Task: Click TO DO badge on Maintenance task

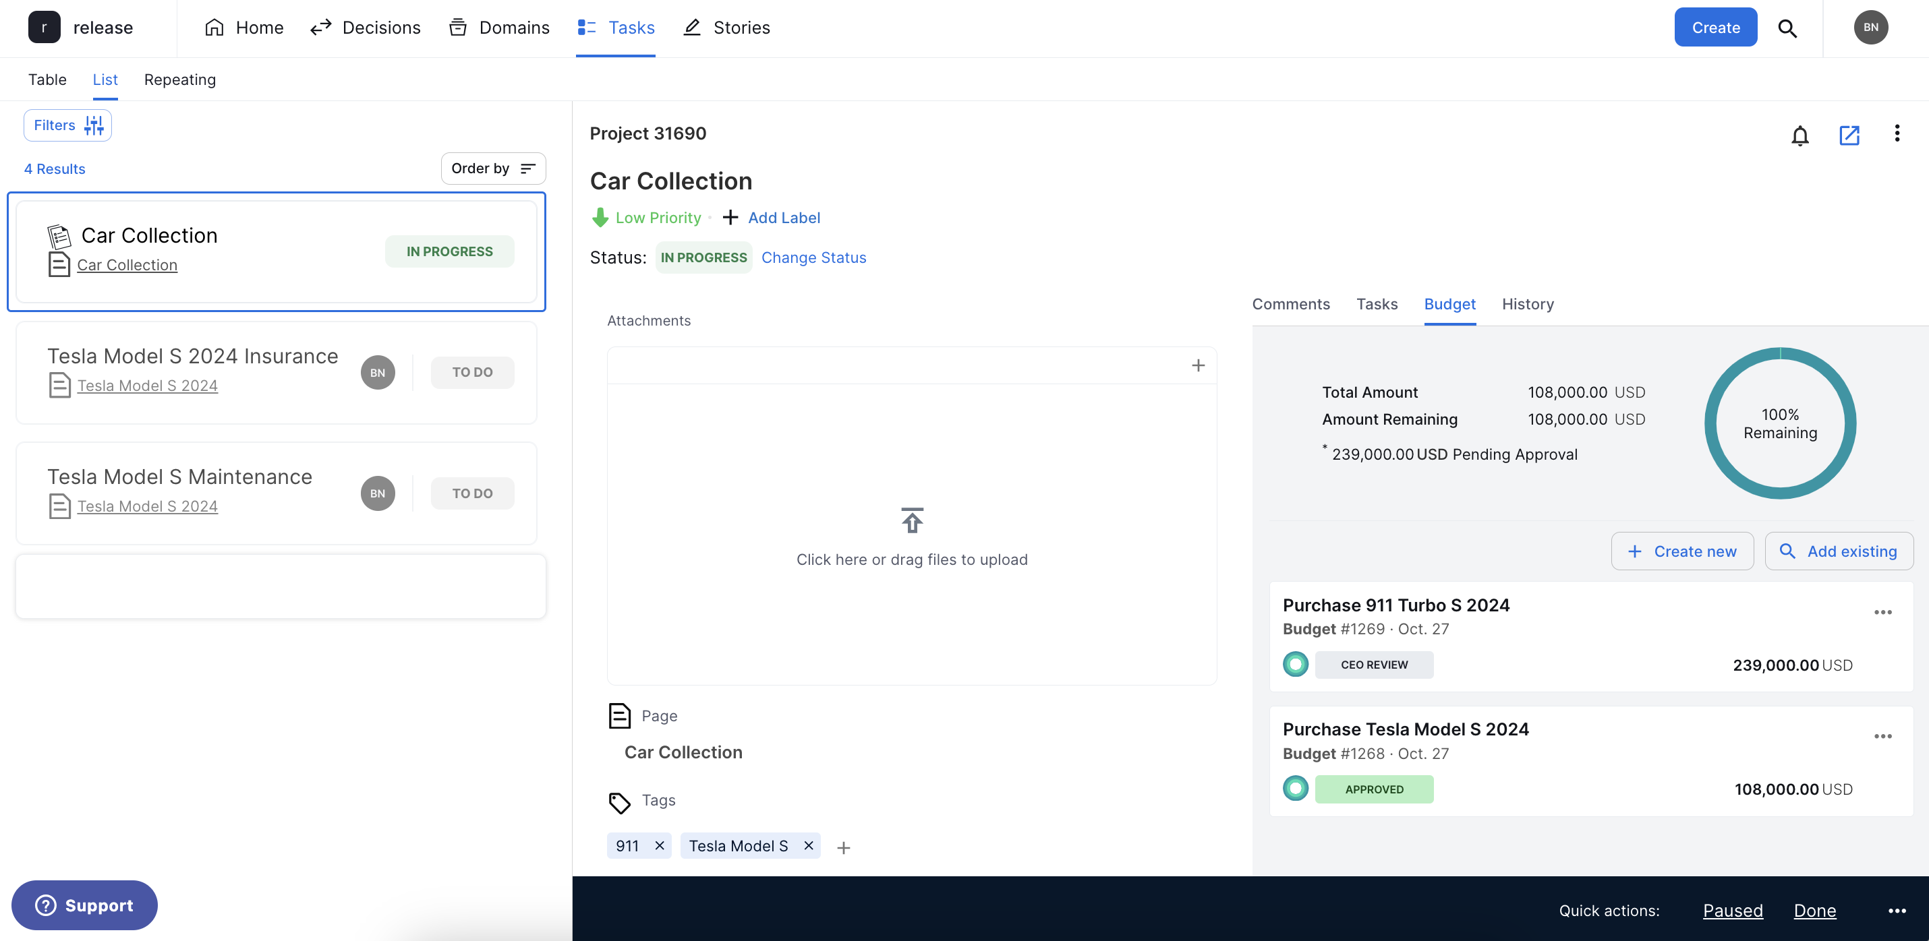Action: point(473,493)
